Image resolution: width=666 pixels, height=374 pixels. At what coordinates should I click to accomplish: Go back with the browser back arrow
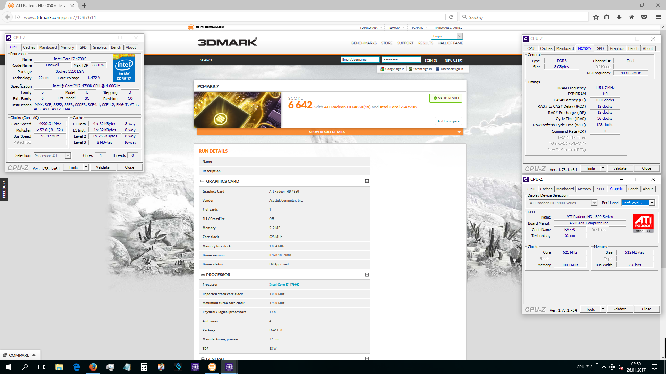coord(7,17)
